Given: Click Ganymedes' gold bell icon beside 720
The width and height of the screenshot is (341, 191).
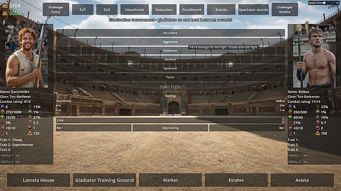Looking at the screenshot, I should click(30, 133).
